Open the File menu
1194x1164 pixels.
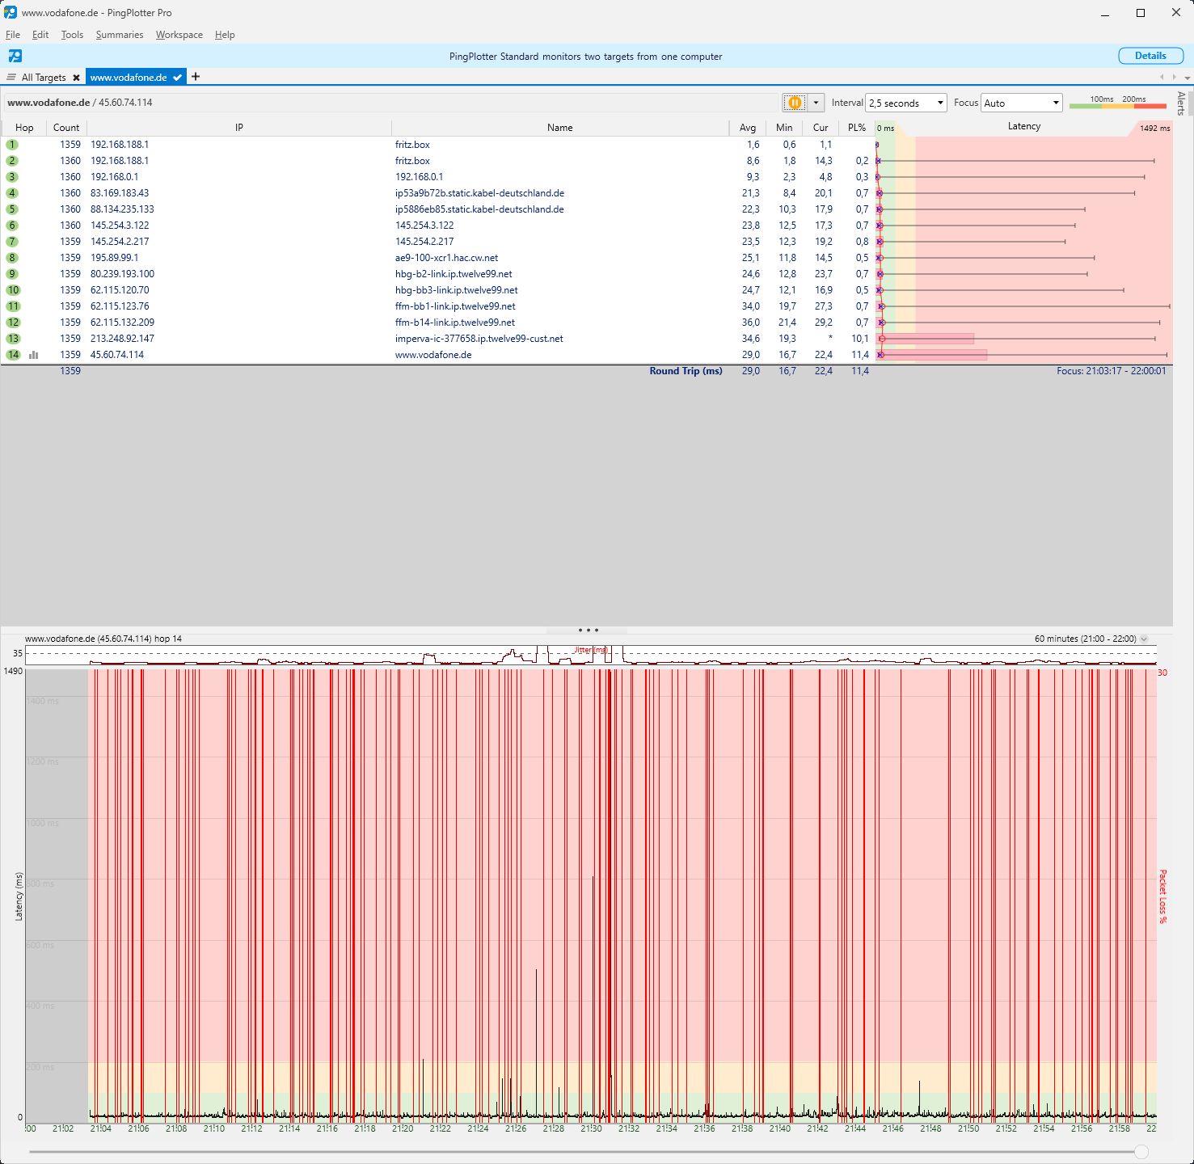click(13, 35)
